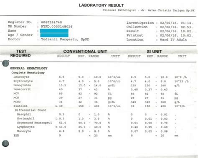Select the Clinical Pathologist name line
Viewport: 198px width, 158px height.
click(149, 10)
